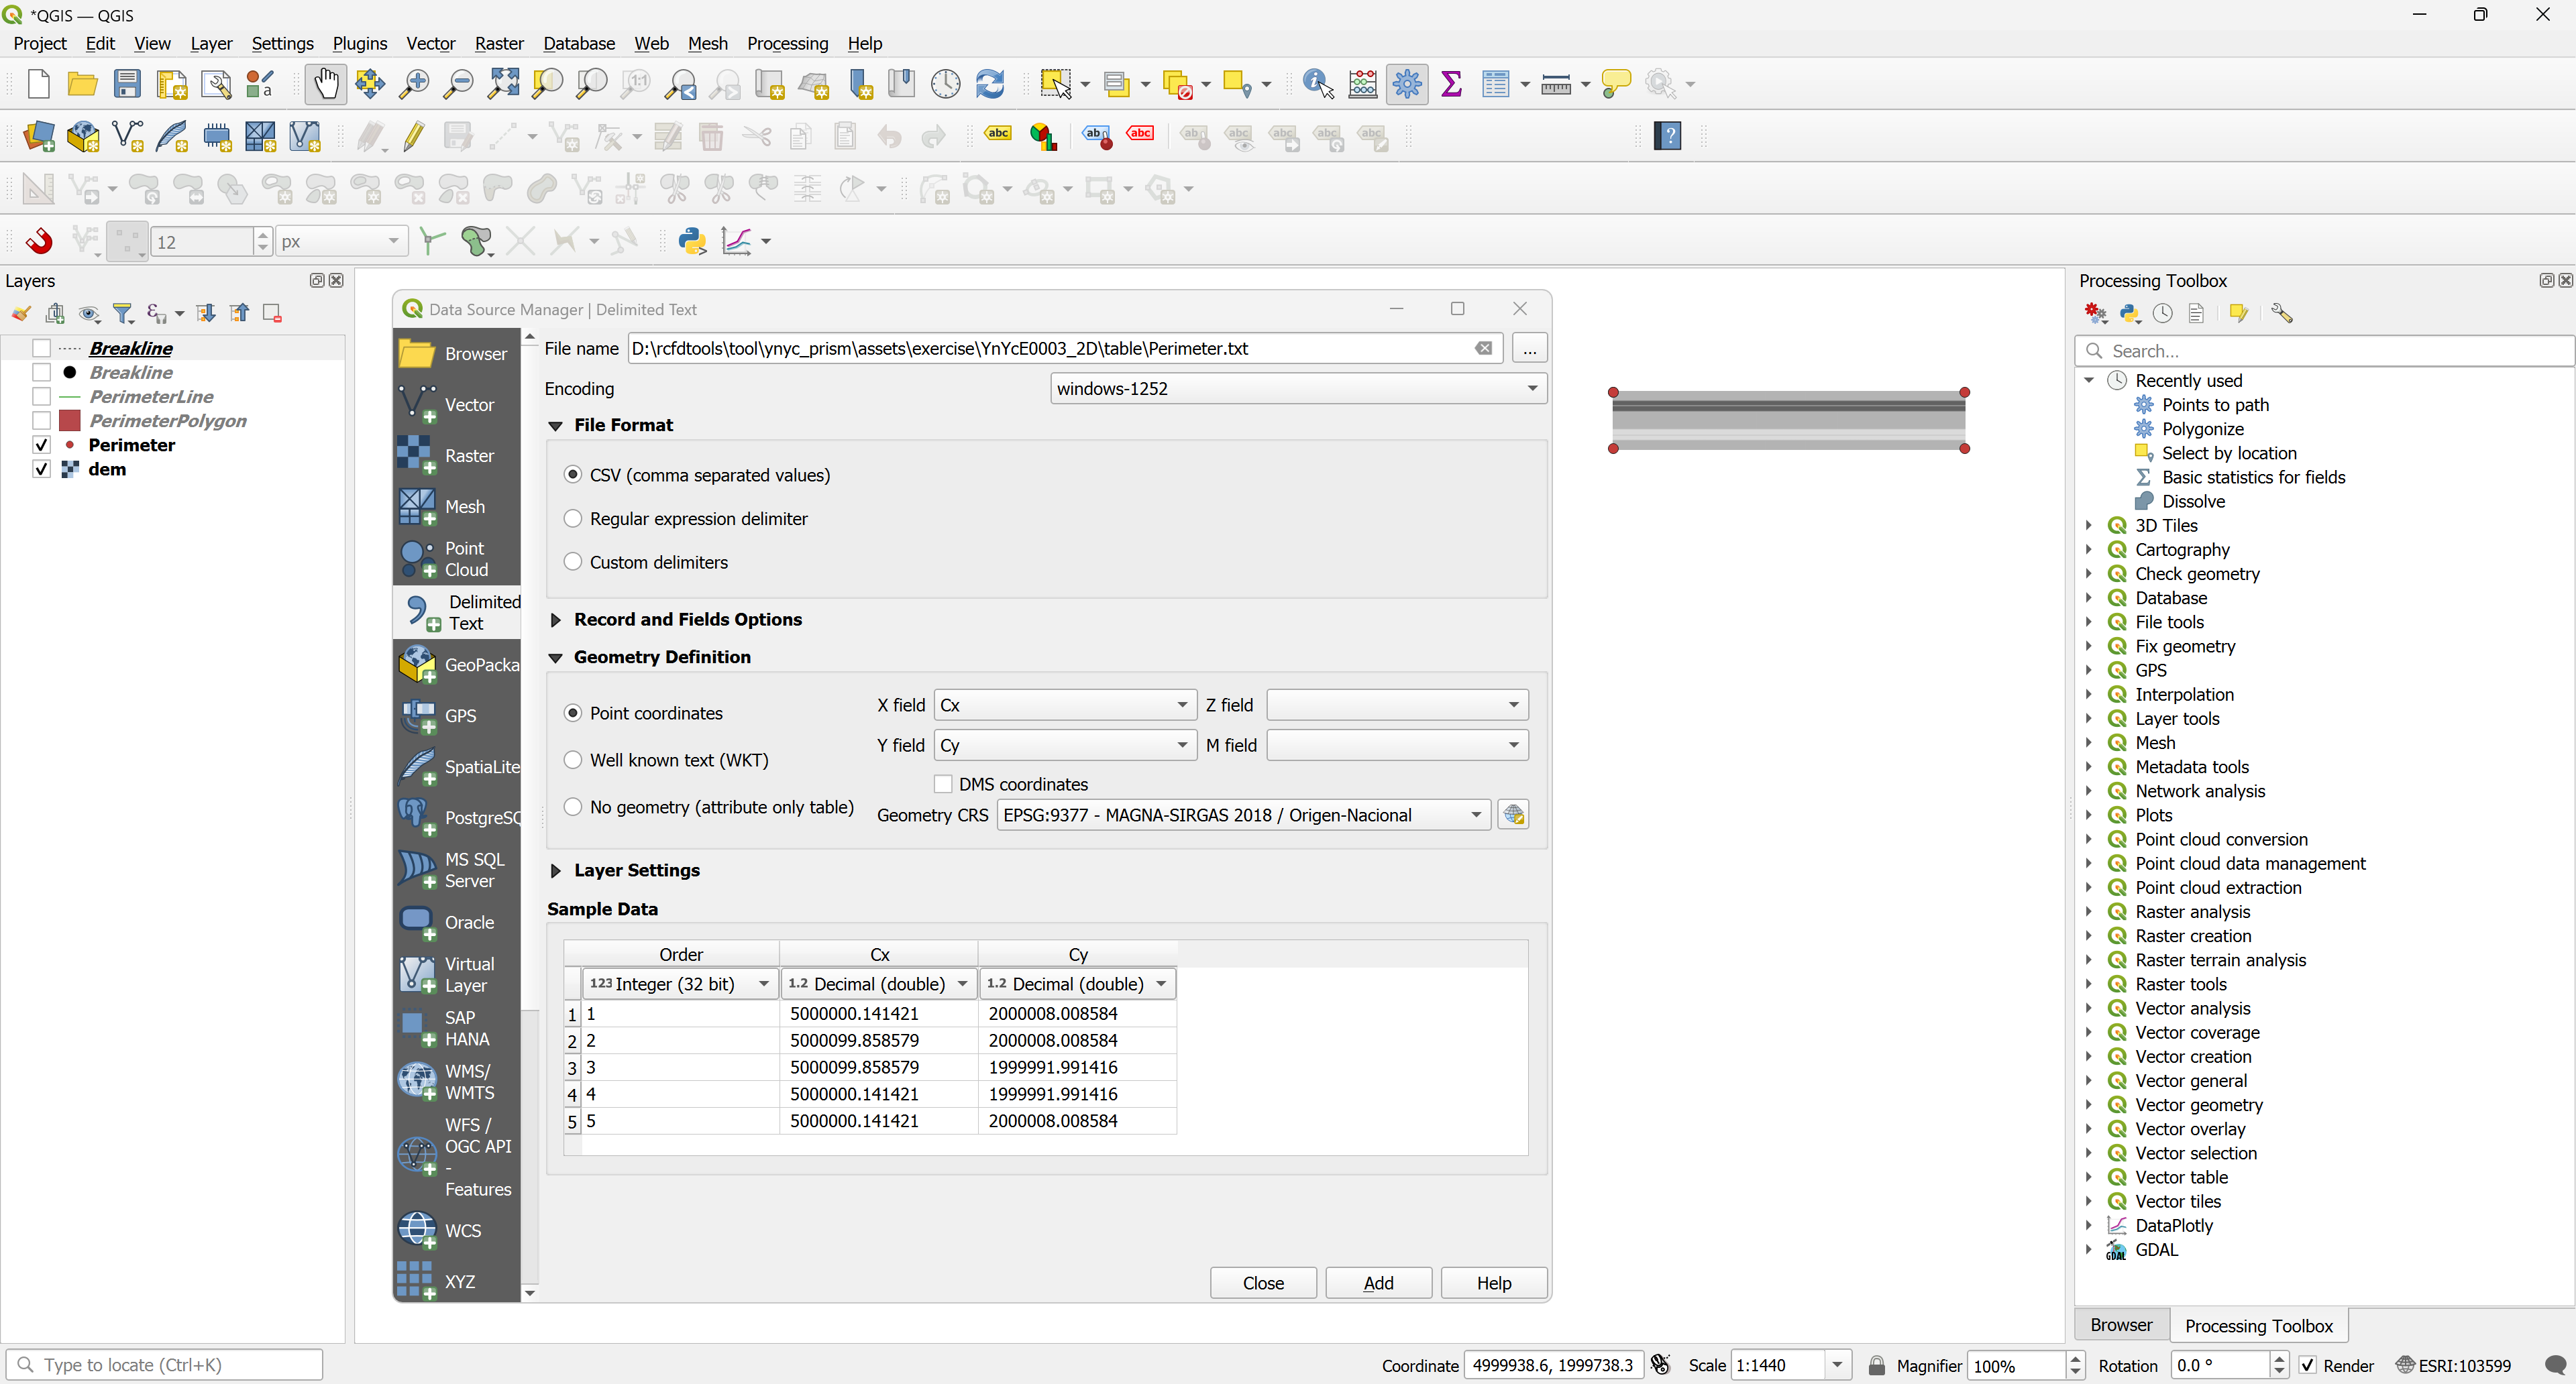Enable the PerimeterPolygon layer checkbox
This screenshot has width=2576, height=1384.
pos(41,420)
